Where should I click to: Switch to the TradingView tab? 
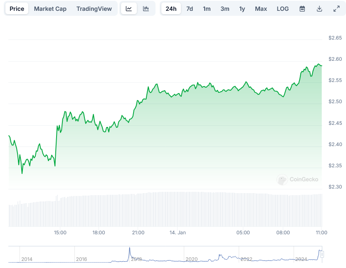[94, 9]
